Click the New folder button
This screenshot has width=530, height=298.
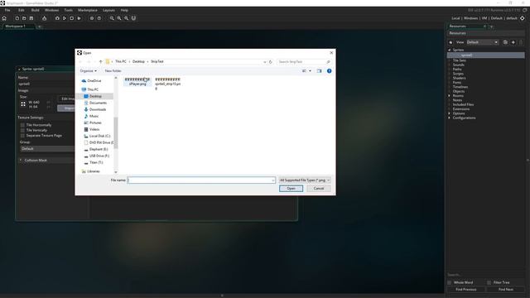coord(113,71)
